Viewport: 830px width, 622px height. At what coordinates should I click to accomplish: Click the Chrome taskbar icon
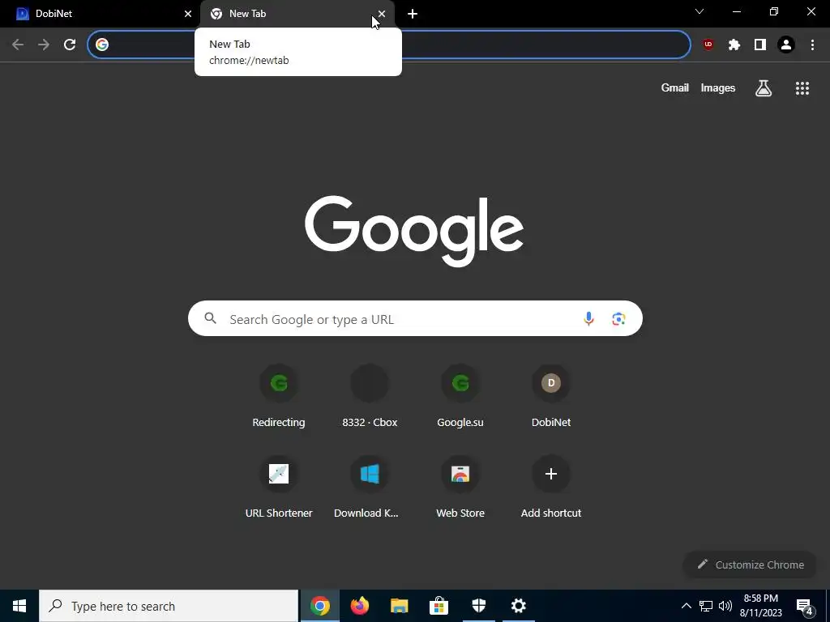pos(320,606)
